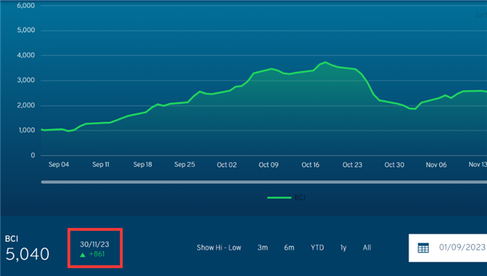Toggle Show Hi - Low on the chart

point(219,248)
